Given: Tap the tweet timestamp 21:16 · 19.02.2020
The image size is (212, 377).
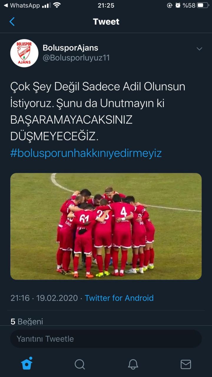Looking at the screenshot, I should pos(44,298).
